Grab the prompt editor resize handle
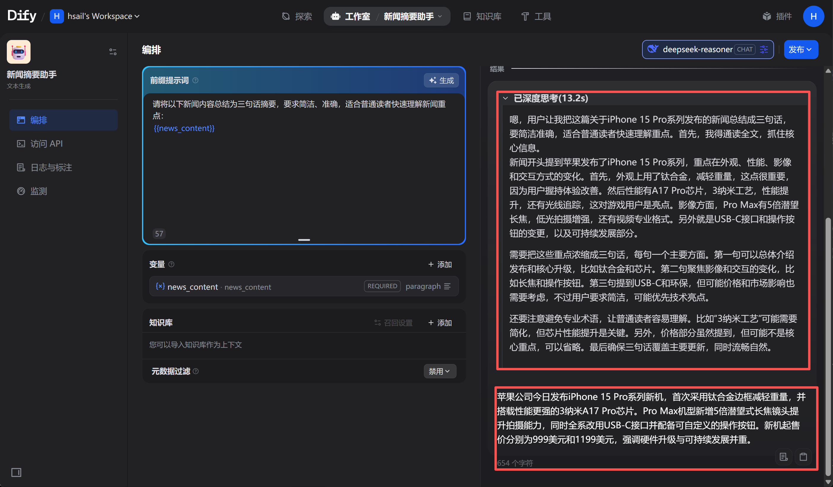This screenshot has width=833, height=487. click(304, 240)
